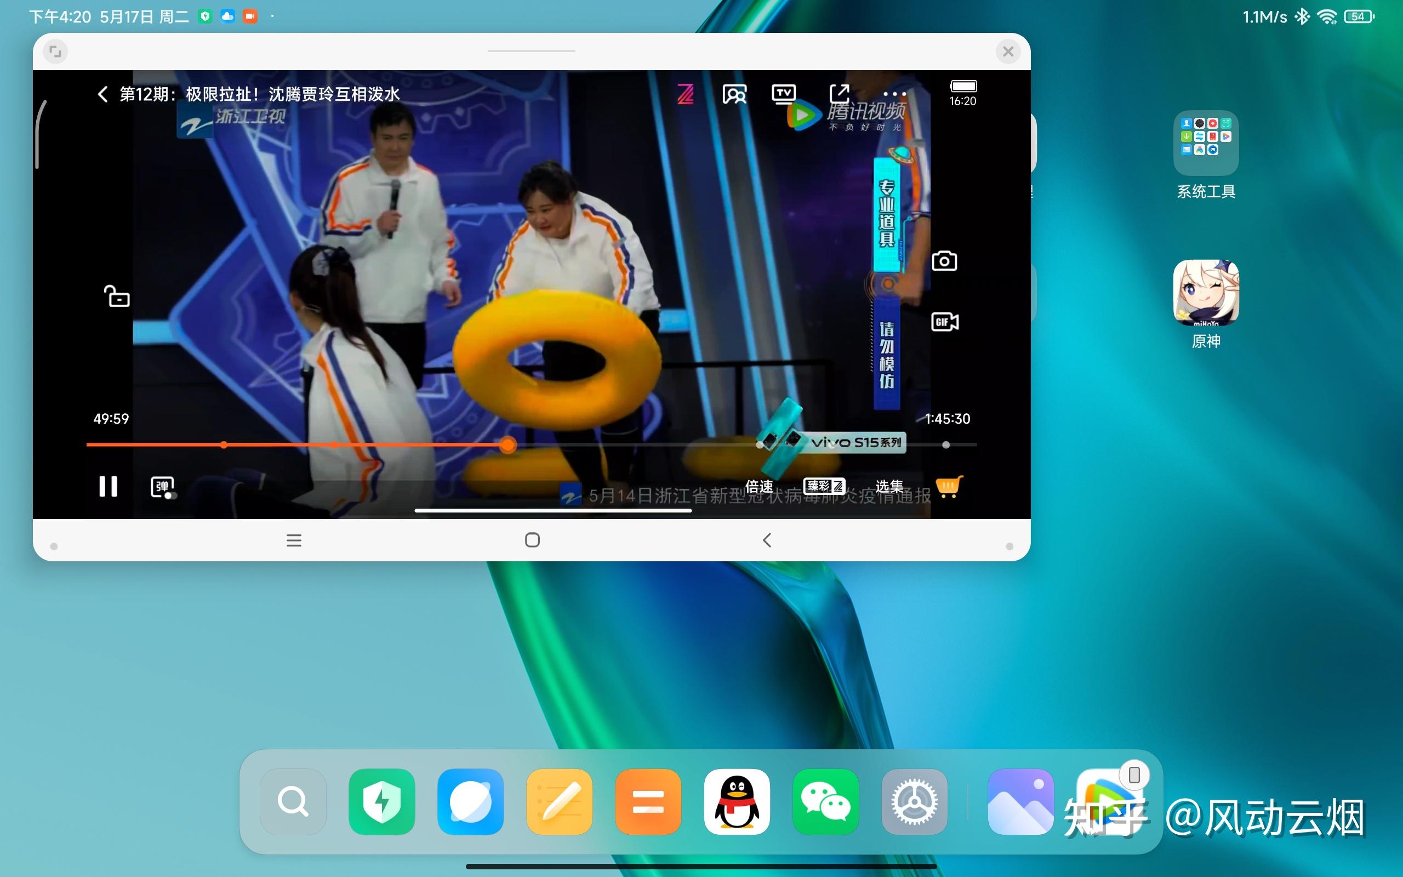
Task: Open the search icon in the dock
Action: (x=293, y=801)
